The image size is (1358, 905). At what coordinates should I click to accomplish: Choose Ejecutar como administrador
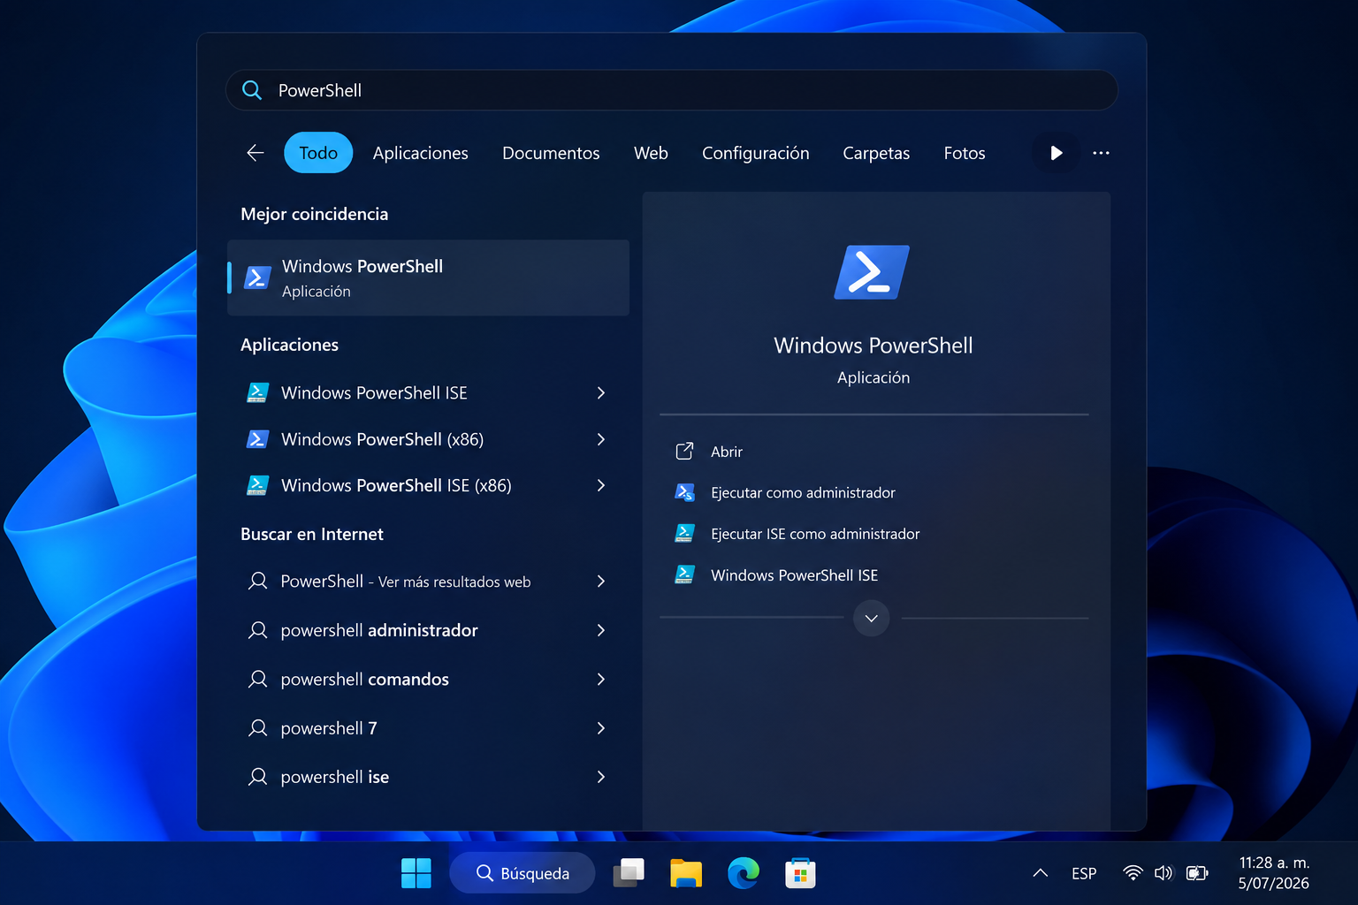[803, 493]
